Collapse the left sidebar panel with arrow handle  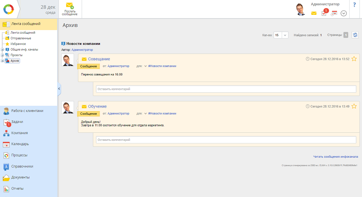59,89
